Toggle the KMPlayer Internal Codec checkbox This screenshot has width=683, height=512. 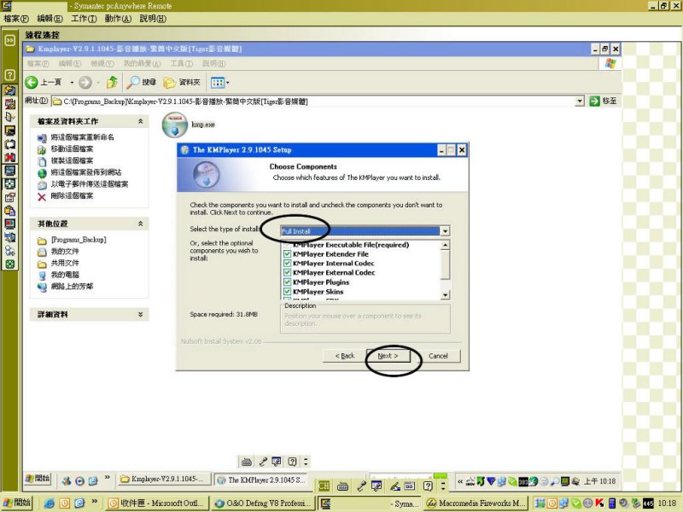pos(287,264)
